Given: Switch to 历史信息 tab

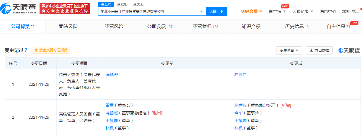Looking at the screenshot, I should 297,27.
